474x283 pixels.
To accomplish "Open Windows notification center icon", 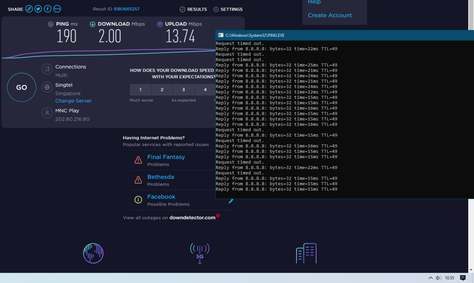I will [463, 278].
